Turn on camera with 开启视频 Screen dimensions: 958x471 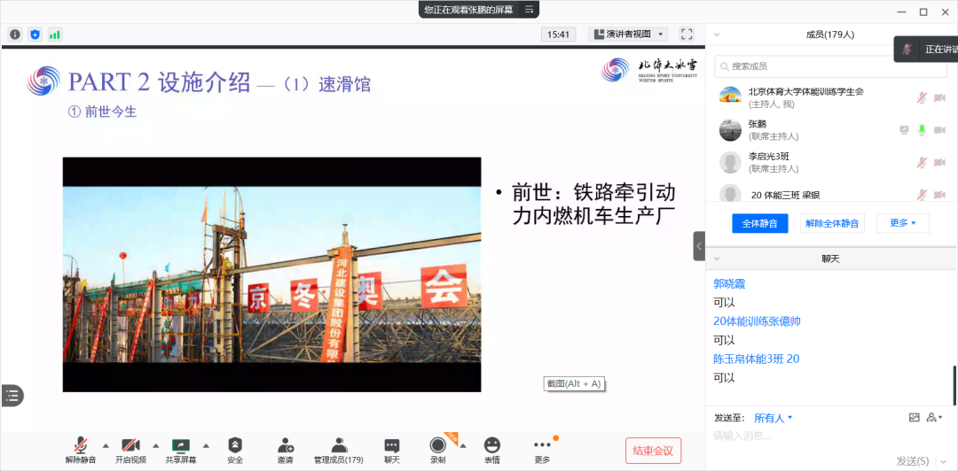130,451
